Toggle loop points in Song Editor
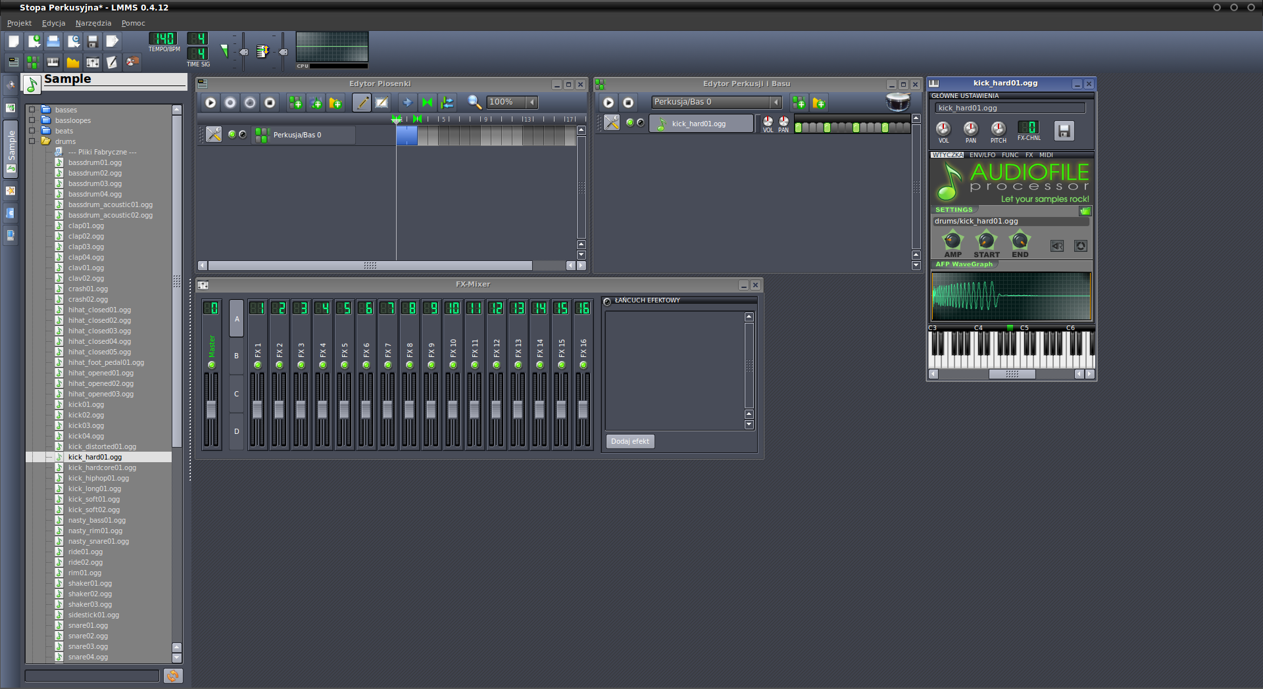Screen dimensions: 1263x689 428,103
